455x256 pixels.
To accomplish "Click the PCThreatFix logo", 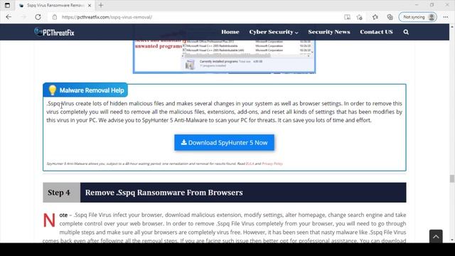I will (54, 32).
